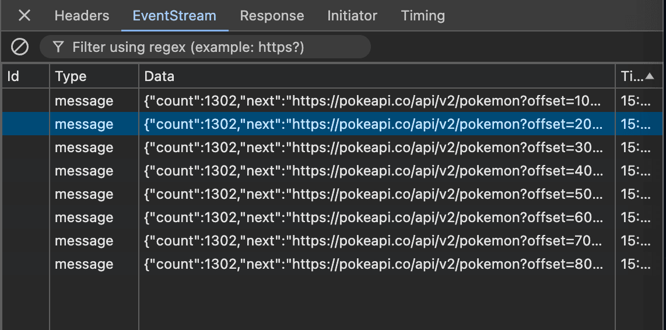Select the EventStream tab
The width and height of the screenshot is (666, 330).
pos(174,16)
